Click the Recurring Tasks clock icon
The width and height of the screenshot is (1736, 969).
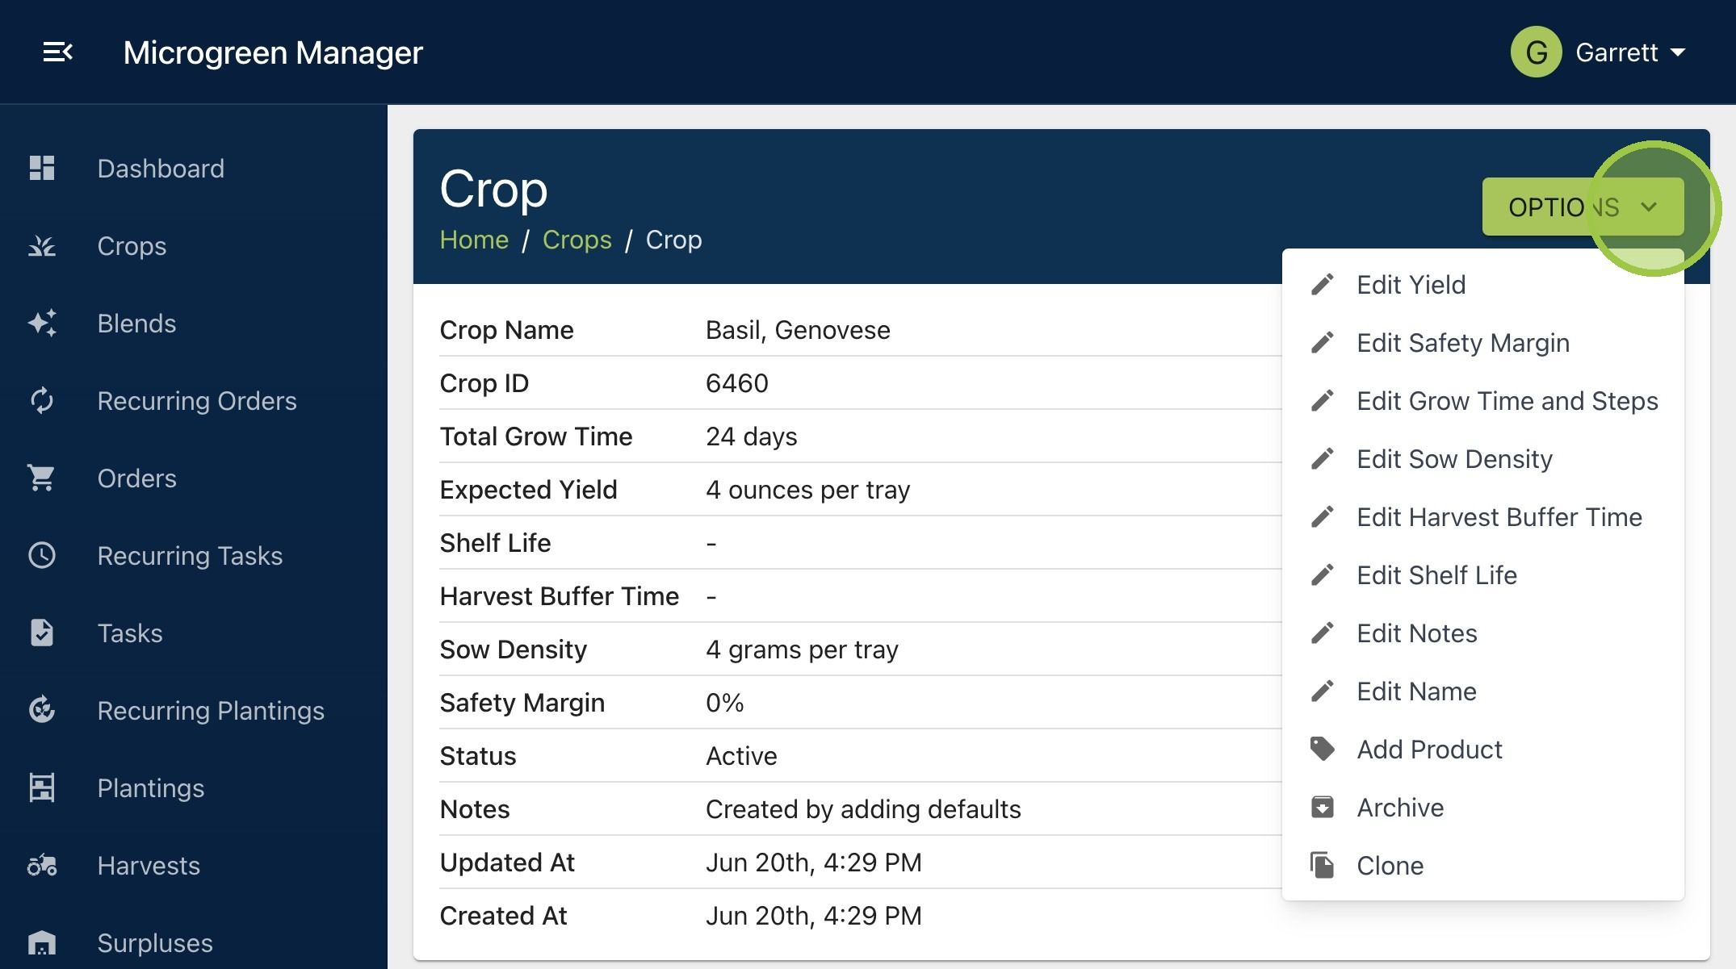(41, 555)
